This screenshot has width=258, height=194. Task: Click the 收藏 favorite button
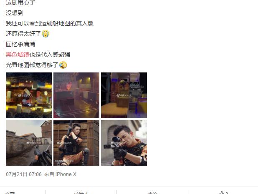10,193
